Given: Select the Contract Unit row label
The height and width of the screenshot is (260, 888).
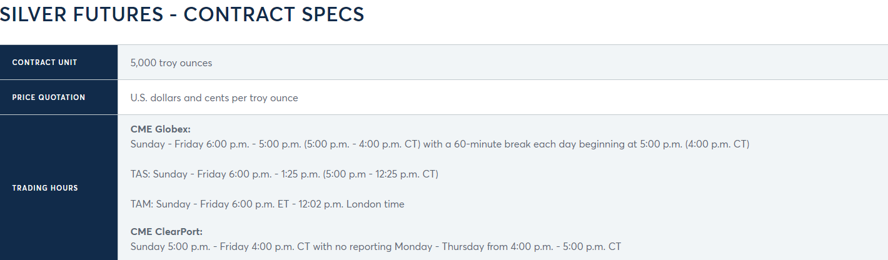Looking at the screenshot, I should pos(44,62).
